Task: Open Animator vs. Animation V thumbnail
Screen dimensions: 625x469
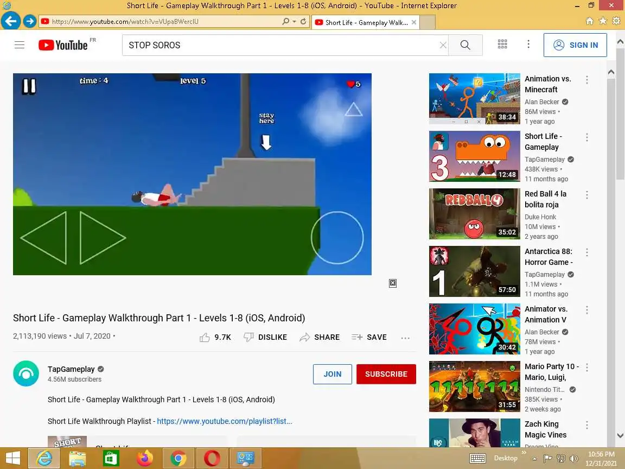Action: click(474, 329)
